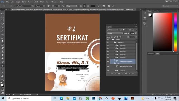Select the Crop tool
This screenshot has width=179, height=101.
click(3, 27)
